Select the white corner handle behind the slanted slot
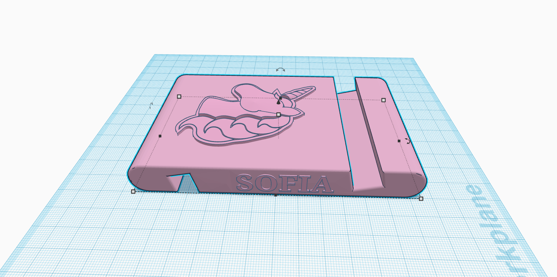Image resolution: width=557 pixels, height=277 pixels. coord(384,100)
